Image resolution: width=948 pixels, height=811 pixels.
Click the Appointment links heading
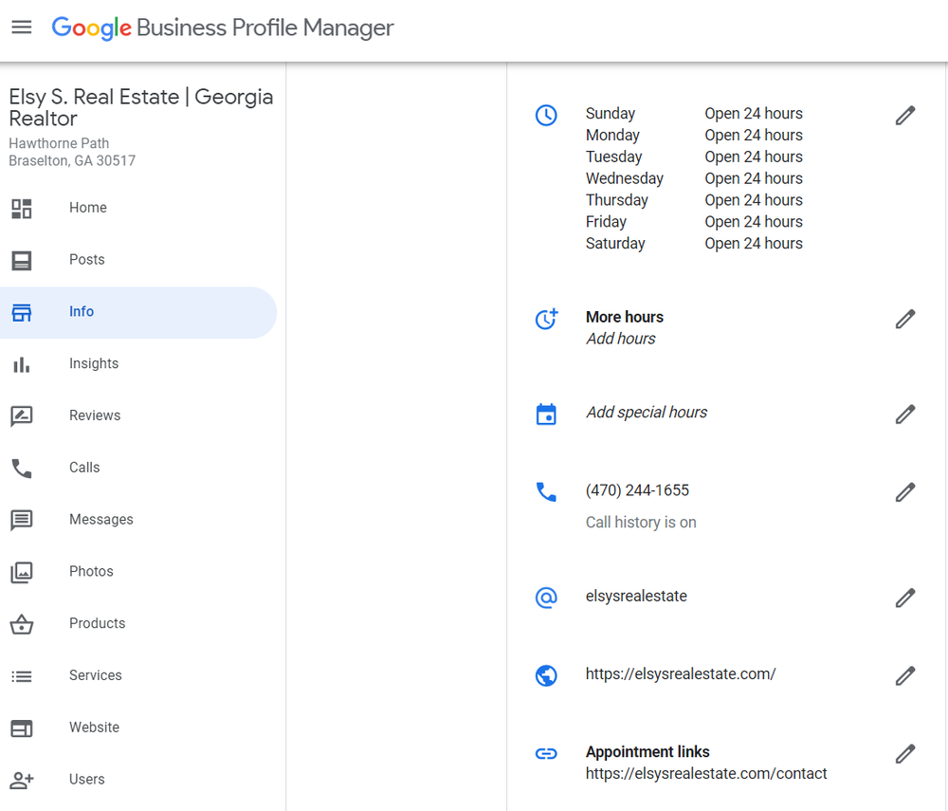647,752
